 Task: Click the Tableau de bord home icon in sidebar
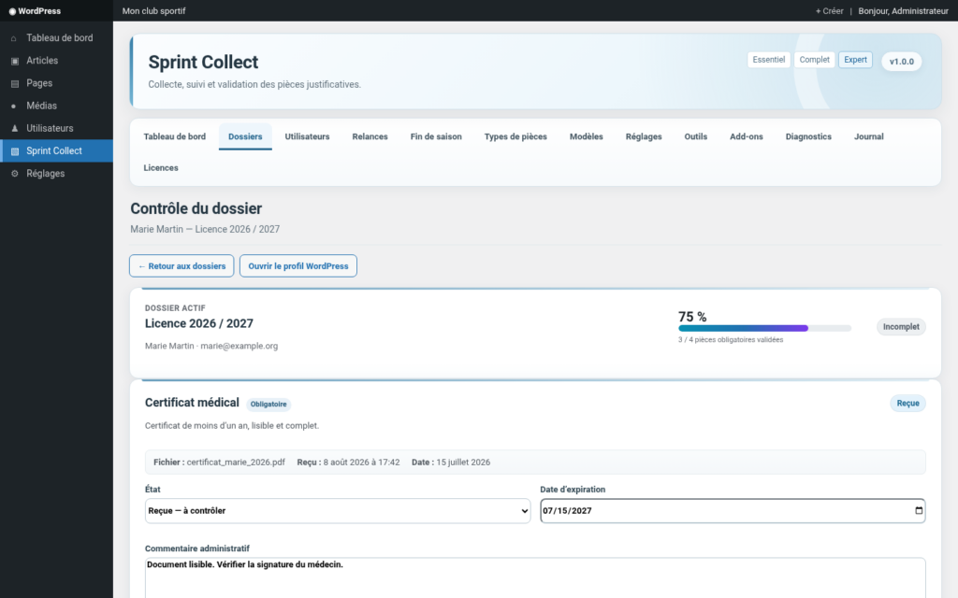click(x=14, y=38)
